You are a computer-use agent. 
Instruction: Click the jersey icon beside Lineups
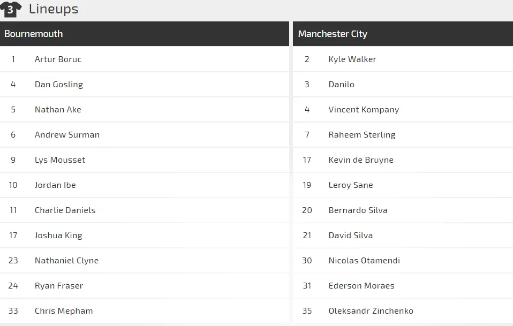tap(11, 9)
